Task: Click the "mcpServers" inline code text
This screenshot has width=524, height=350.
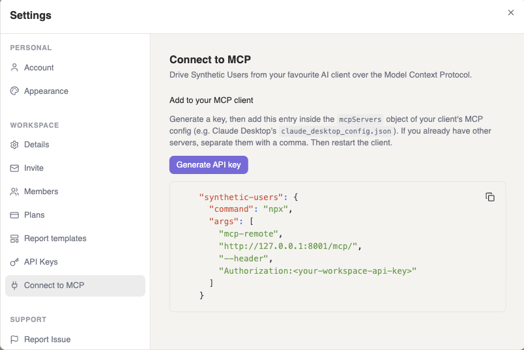Action: [360, 119]
